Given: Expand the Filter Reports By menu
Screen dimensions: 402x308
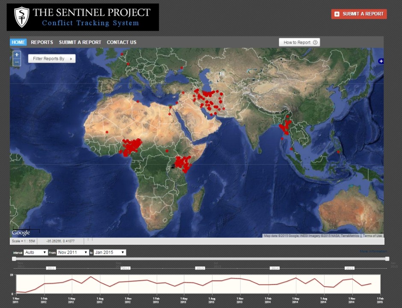Looking at the screenshot, I should click(x=52, y=59).
